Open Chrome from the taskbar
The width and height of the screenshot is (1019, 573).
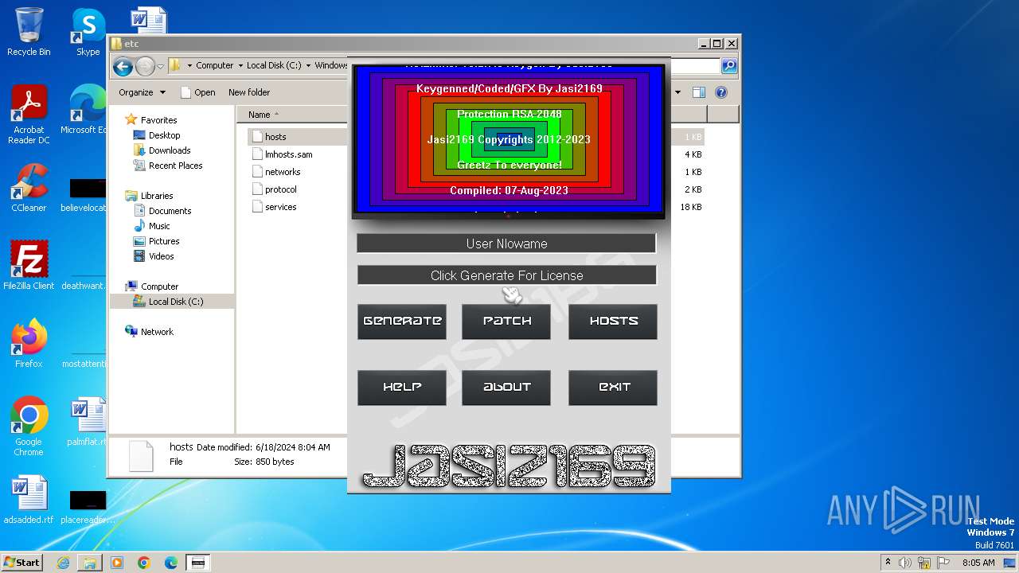pyautogui.click(x=144, y=563)
